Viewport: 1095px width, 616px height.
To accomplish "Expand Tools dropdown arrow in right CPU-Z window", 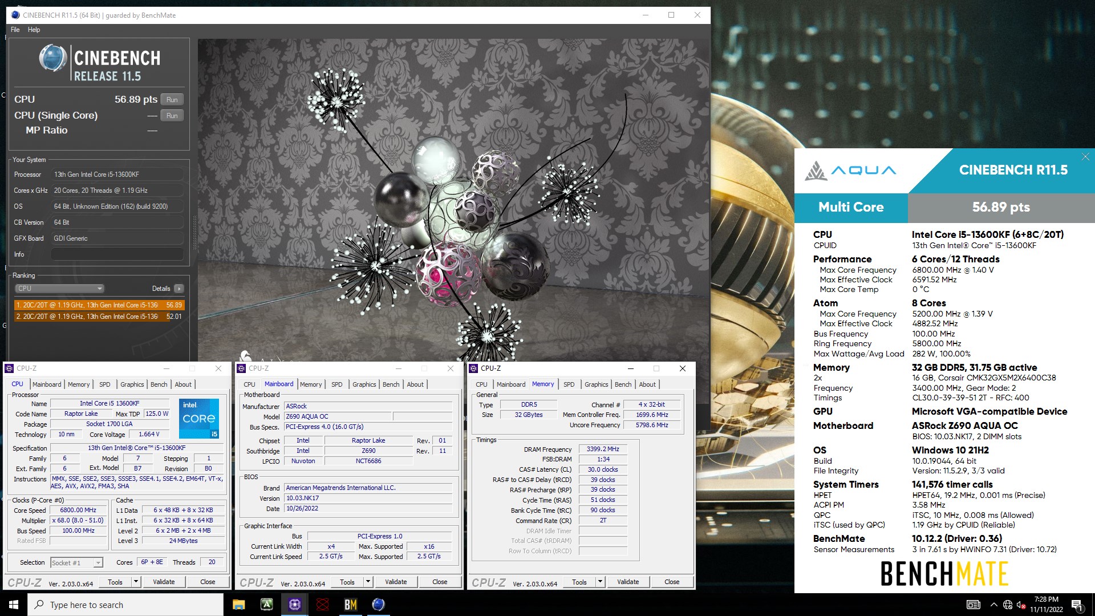I will 600,582.
